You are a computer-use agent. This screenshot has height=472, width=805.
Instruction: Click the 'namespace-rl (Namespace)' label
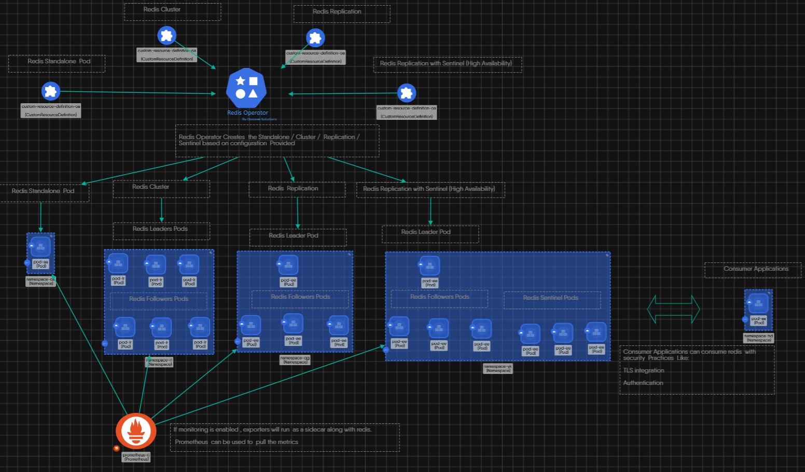click(159, 362)
